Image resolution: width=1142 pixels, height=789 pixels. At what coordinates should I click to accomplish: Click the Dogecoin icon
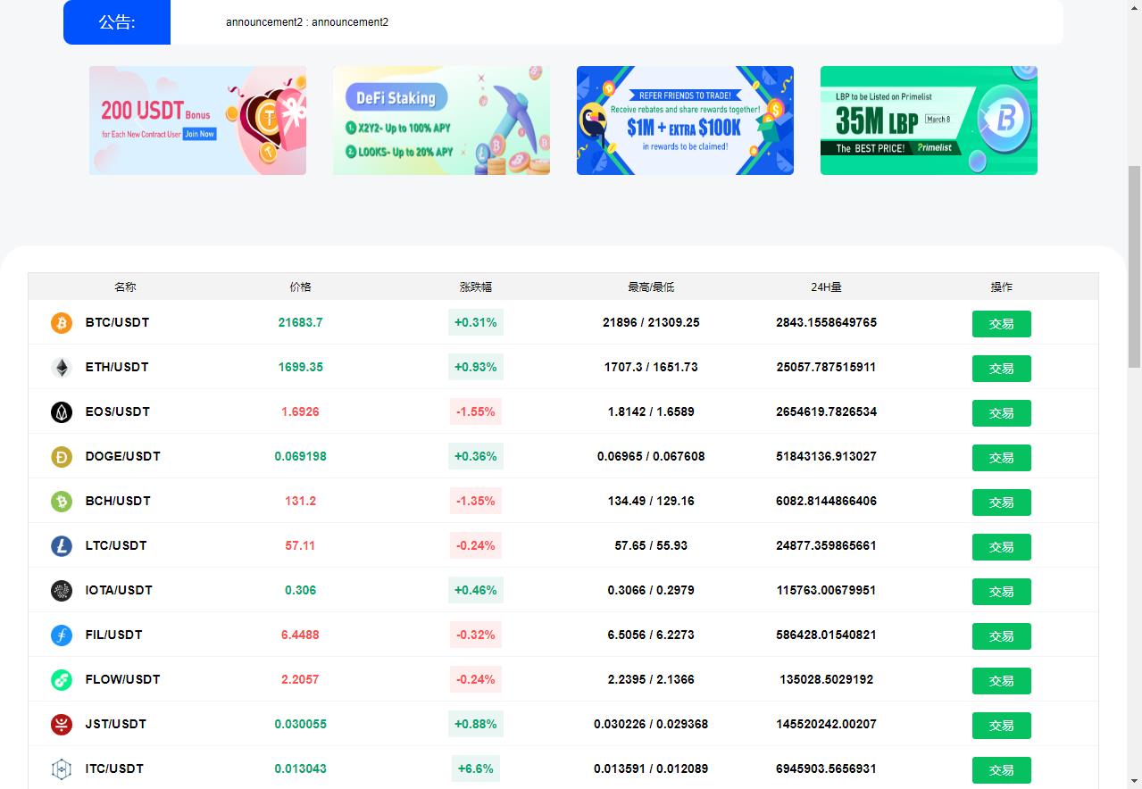(x=62, y=457)
